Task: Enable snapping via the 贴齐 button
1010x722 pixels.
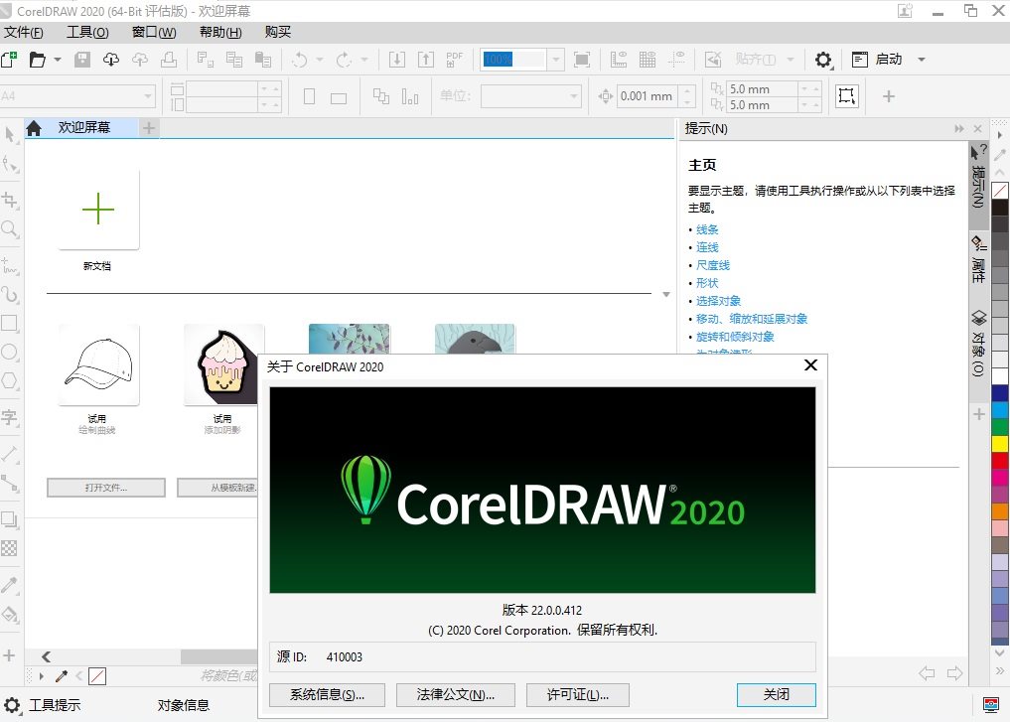Action: point(757,61)
